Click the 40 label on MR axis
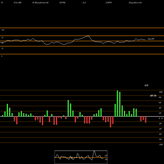This screenshot has width=164, height=164. [x=160, y=108]
